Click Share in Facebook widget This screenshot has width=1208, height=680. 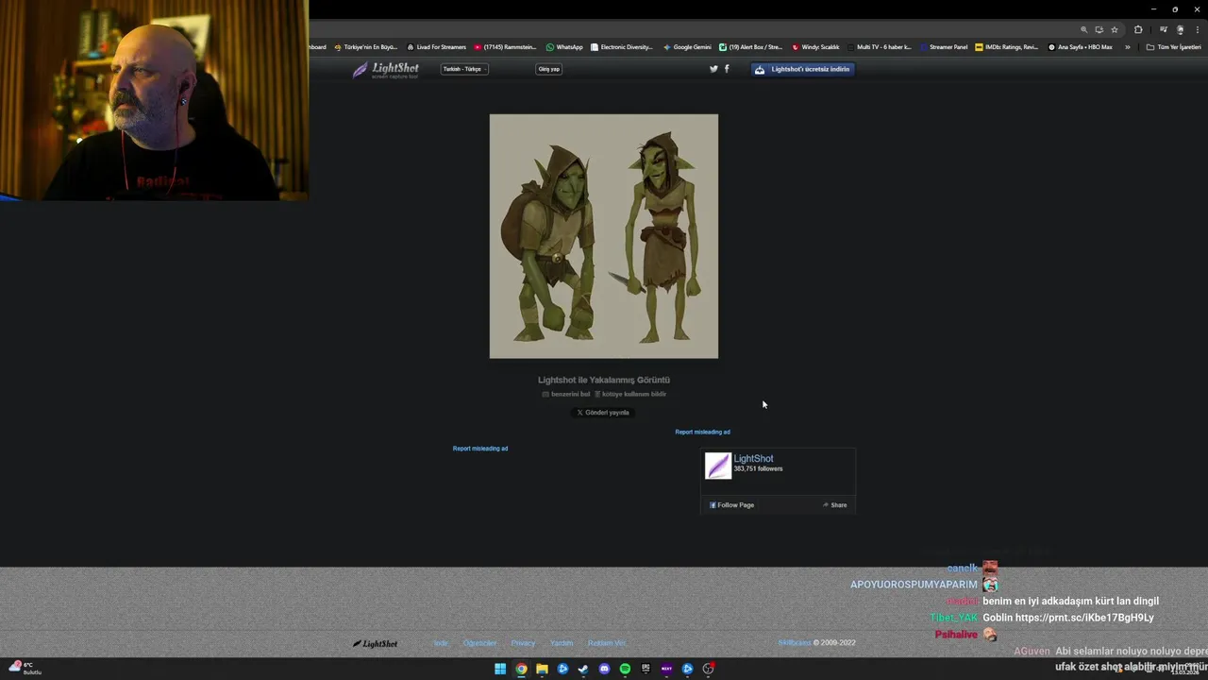[x=834, y=505]
